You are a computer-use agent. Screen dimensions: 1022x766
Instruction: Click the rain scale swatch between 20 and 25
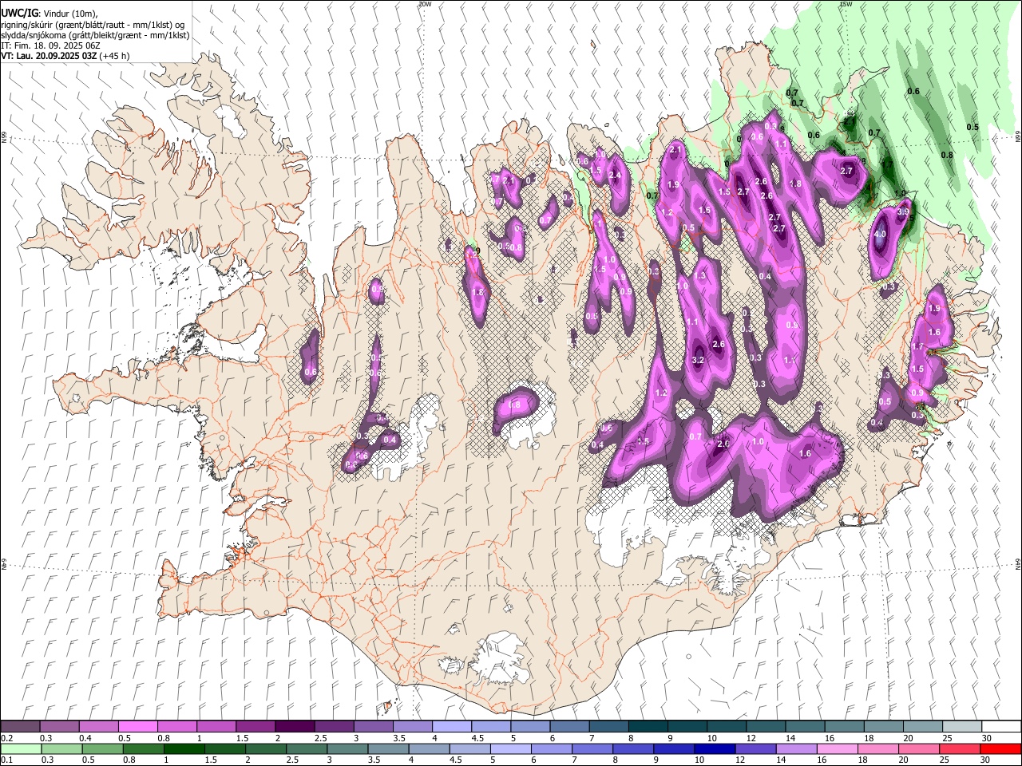(918, 749)
